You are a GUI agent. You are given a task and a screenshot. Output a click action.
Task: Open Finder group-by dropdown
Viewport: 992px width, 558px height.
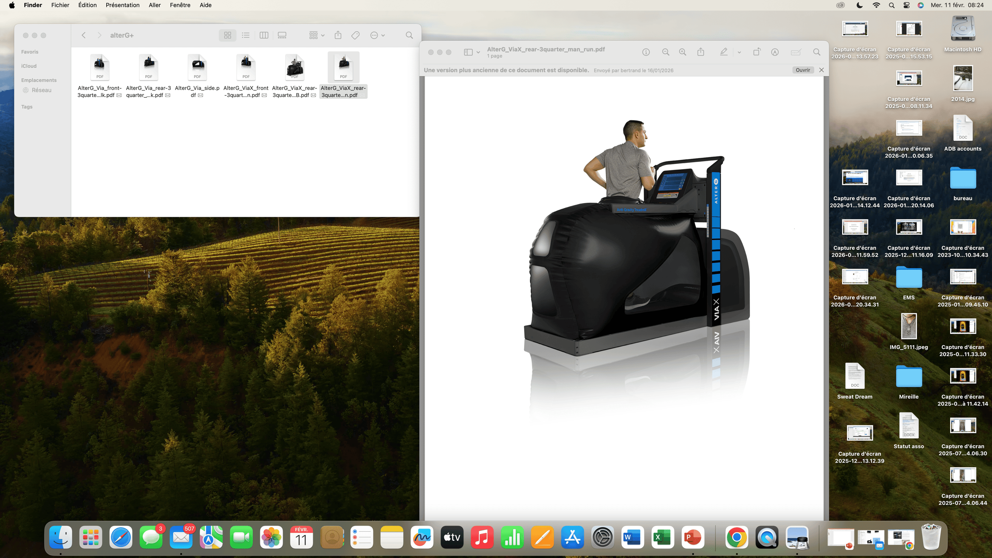[316, 35]
